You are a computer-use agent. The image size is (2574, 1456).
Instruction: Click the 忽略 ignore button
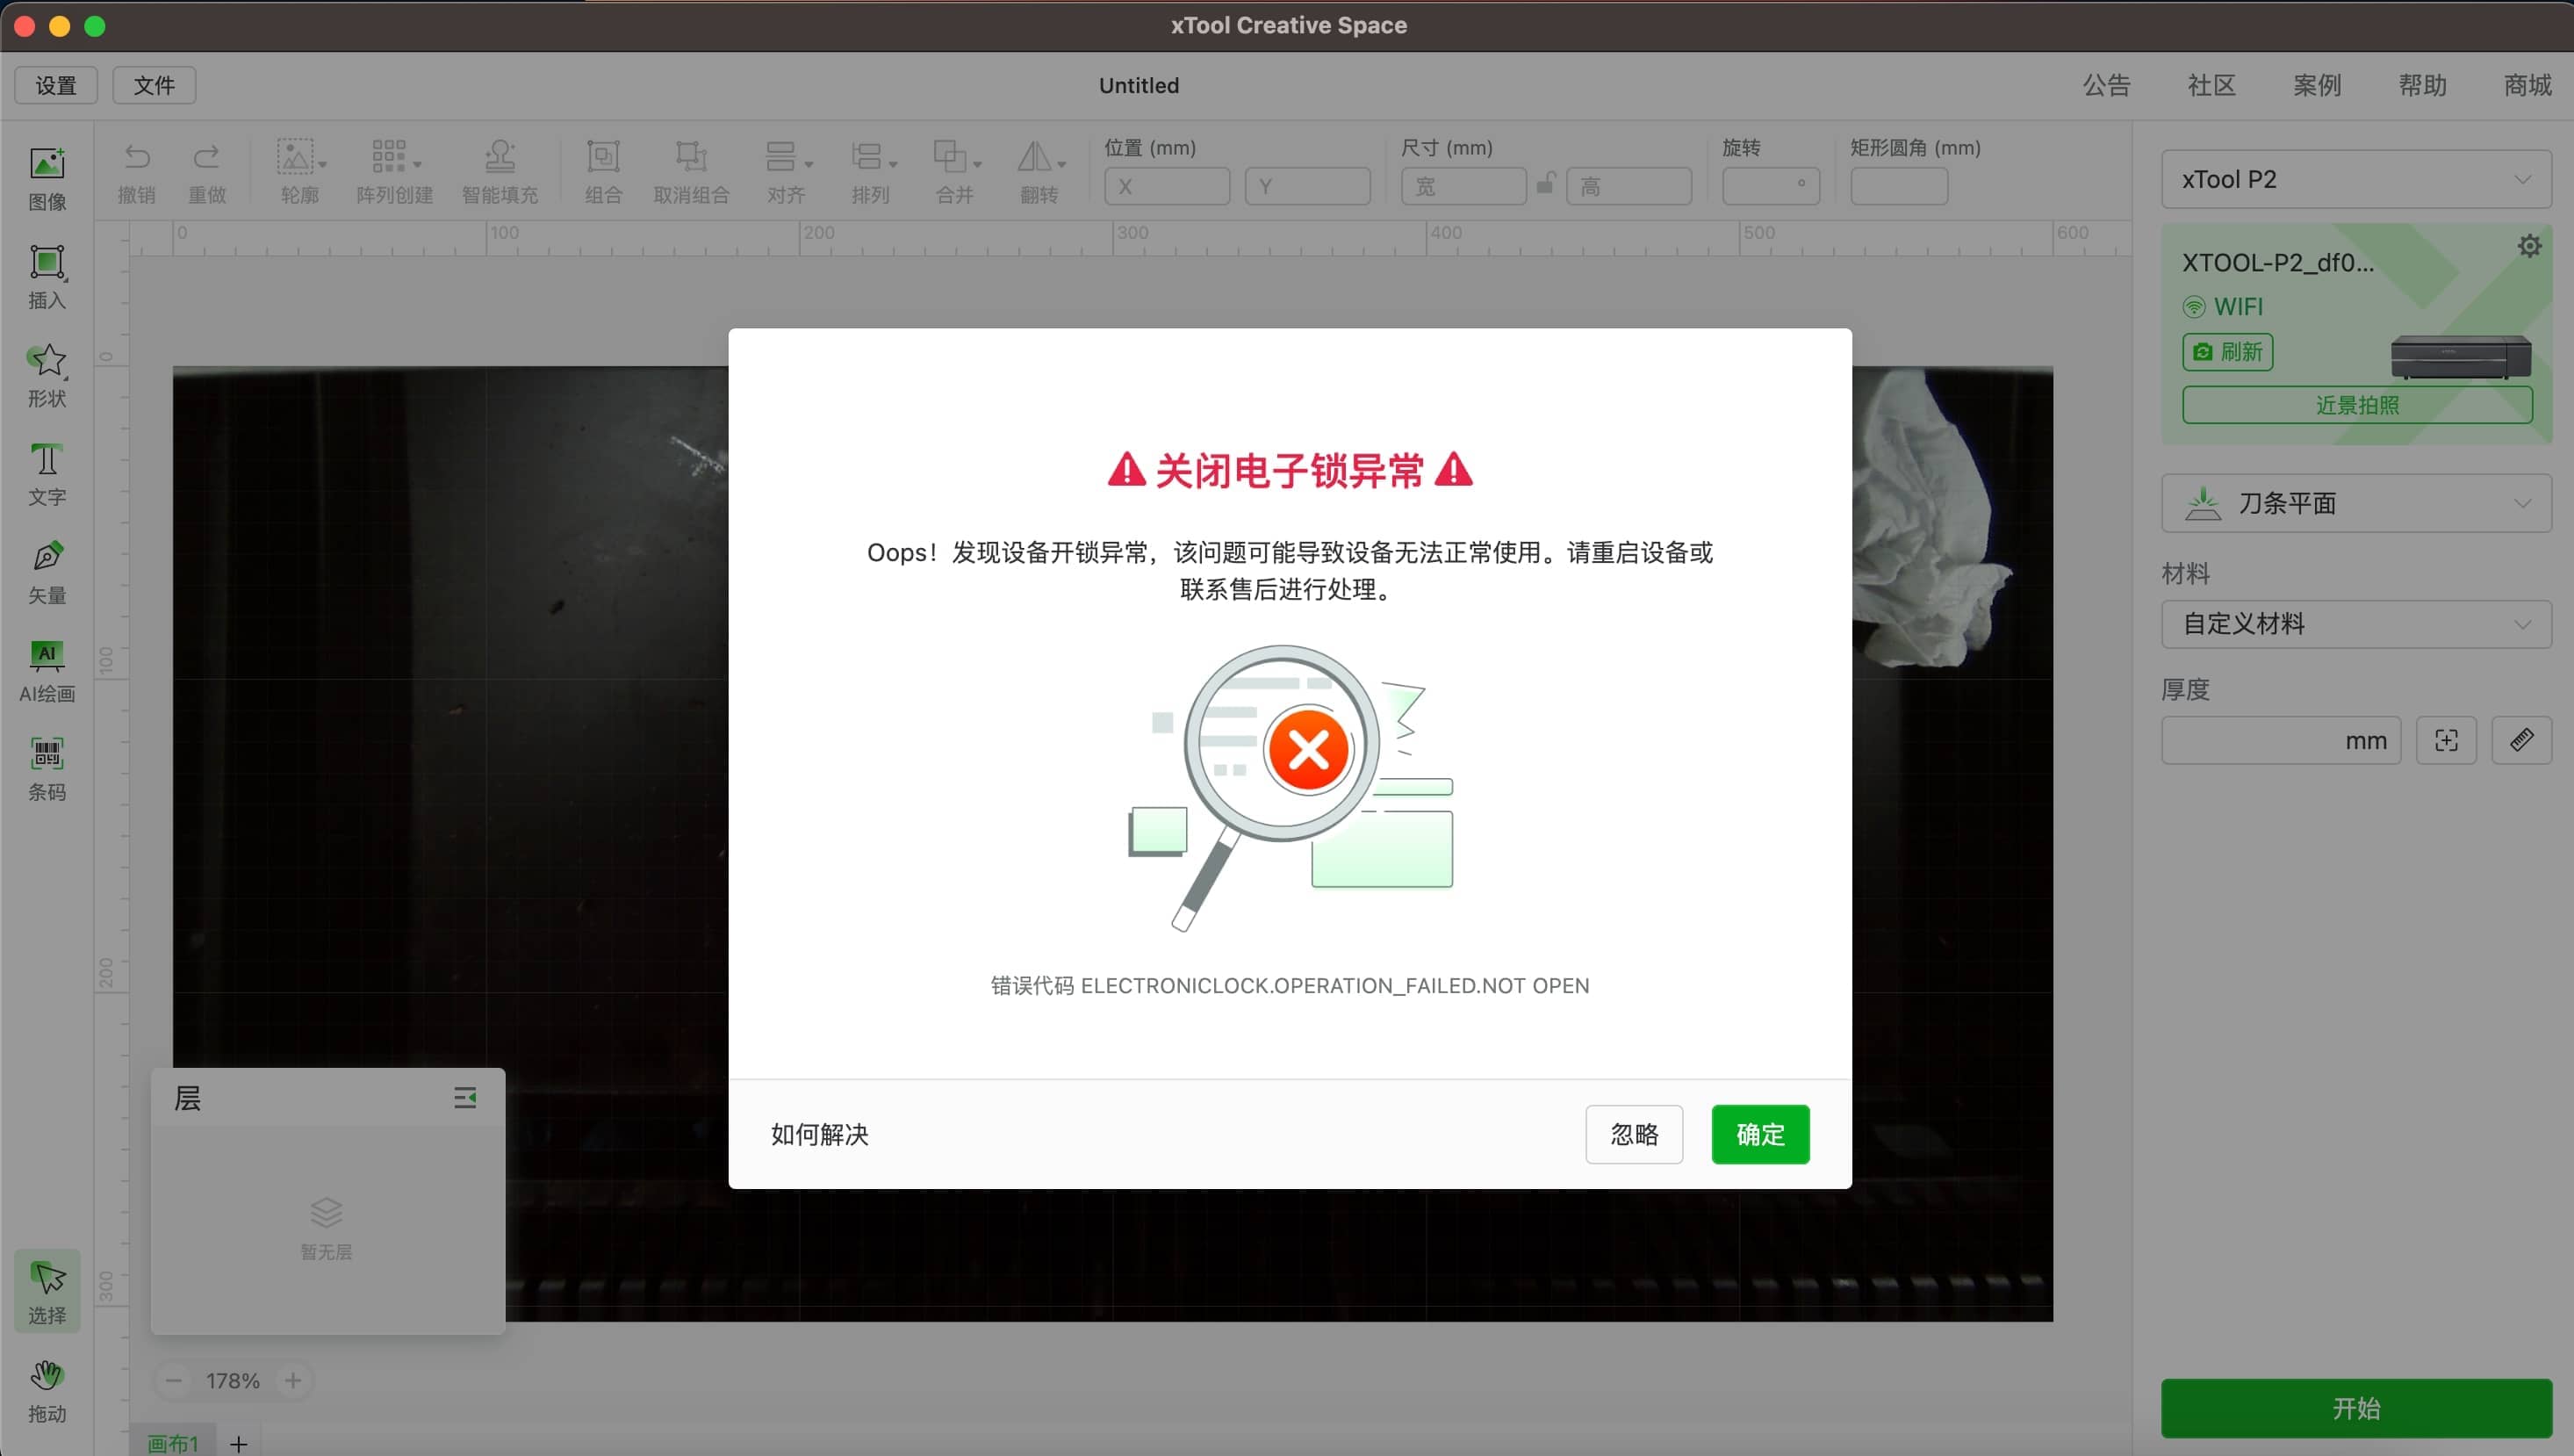tap(1634, 1134)
